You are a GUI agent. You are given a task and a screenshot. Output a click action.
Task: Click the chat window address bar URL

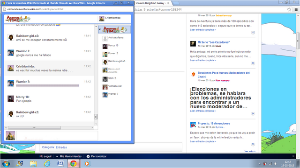point(36,9)
